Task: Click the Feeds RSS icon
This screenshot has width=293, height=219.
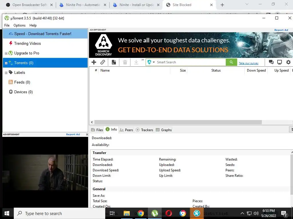Action: pos(11,82)
